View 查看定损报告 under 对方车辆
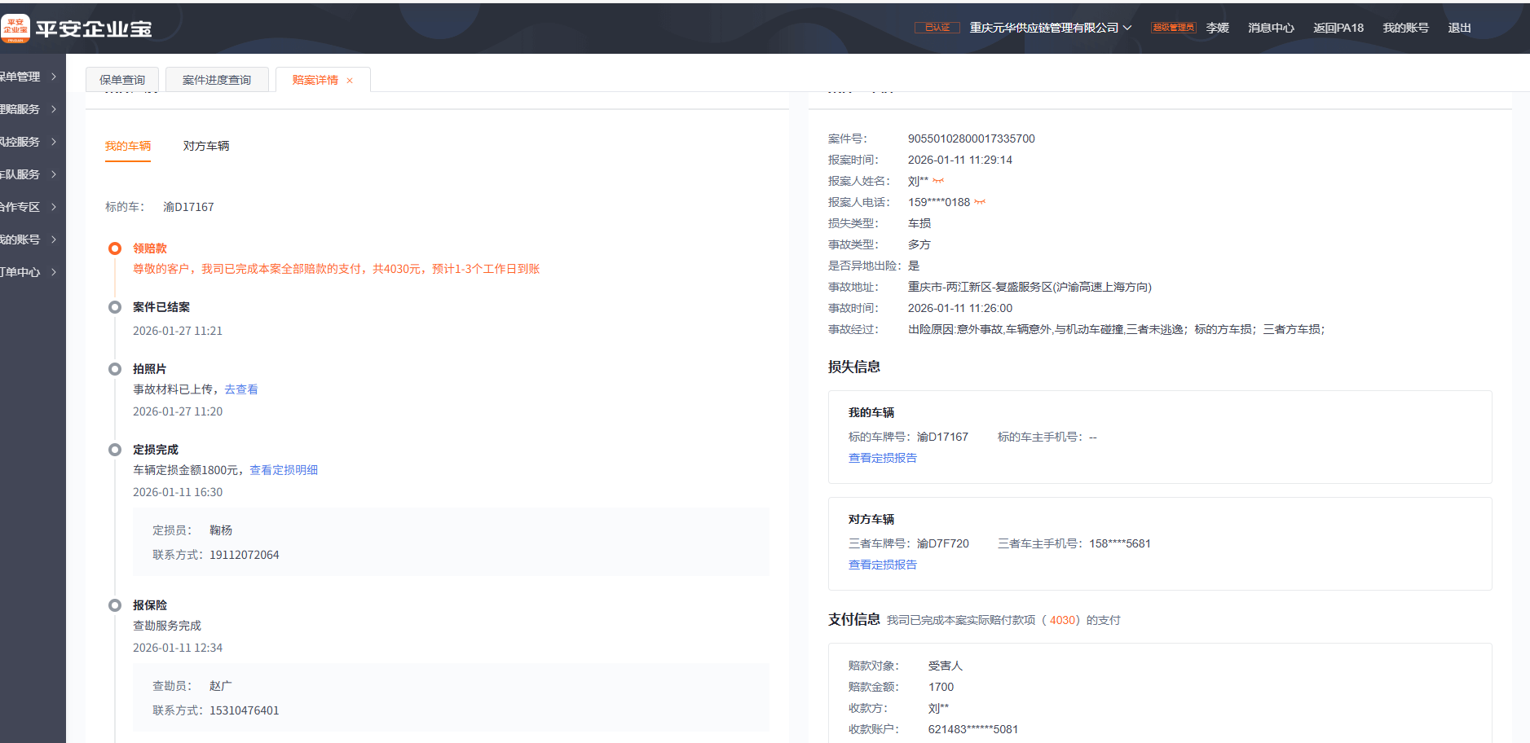 [x=882, y=565]
